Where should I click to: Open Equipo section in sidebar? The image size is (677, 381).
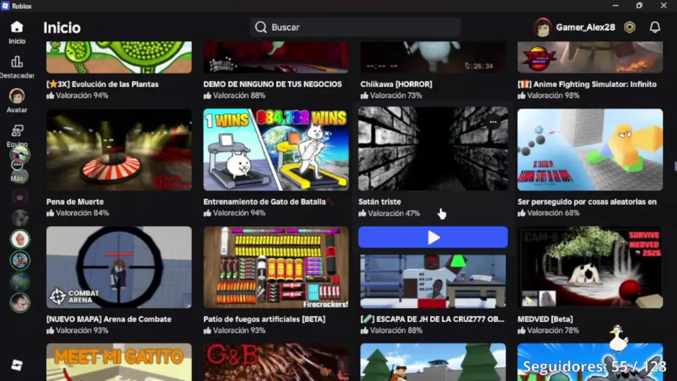click(17, 135)
